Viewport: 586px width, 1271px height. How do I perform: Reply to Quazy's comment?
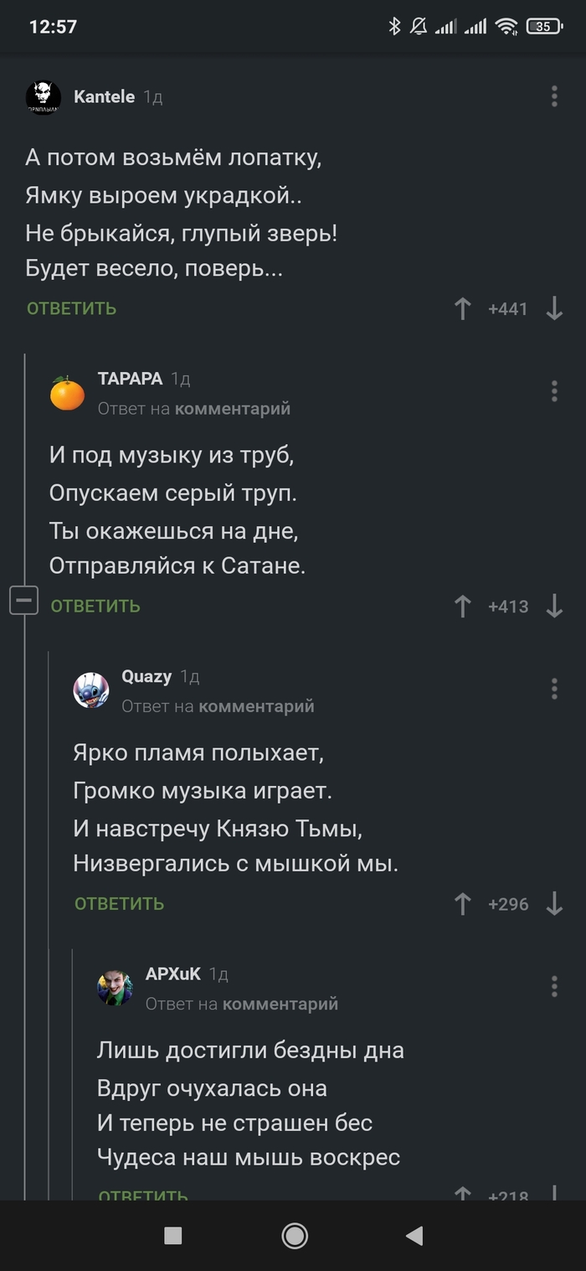[119, 903]
